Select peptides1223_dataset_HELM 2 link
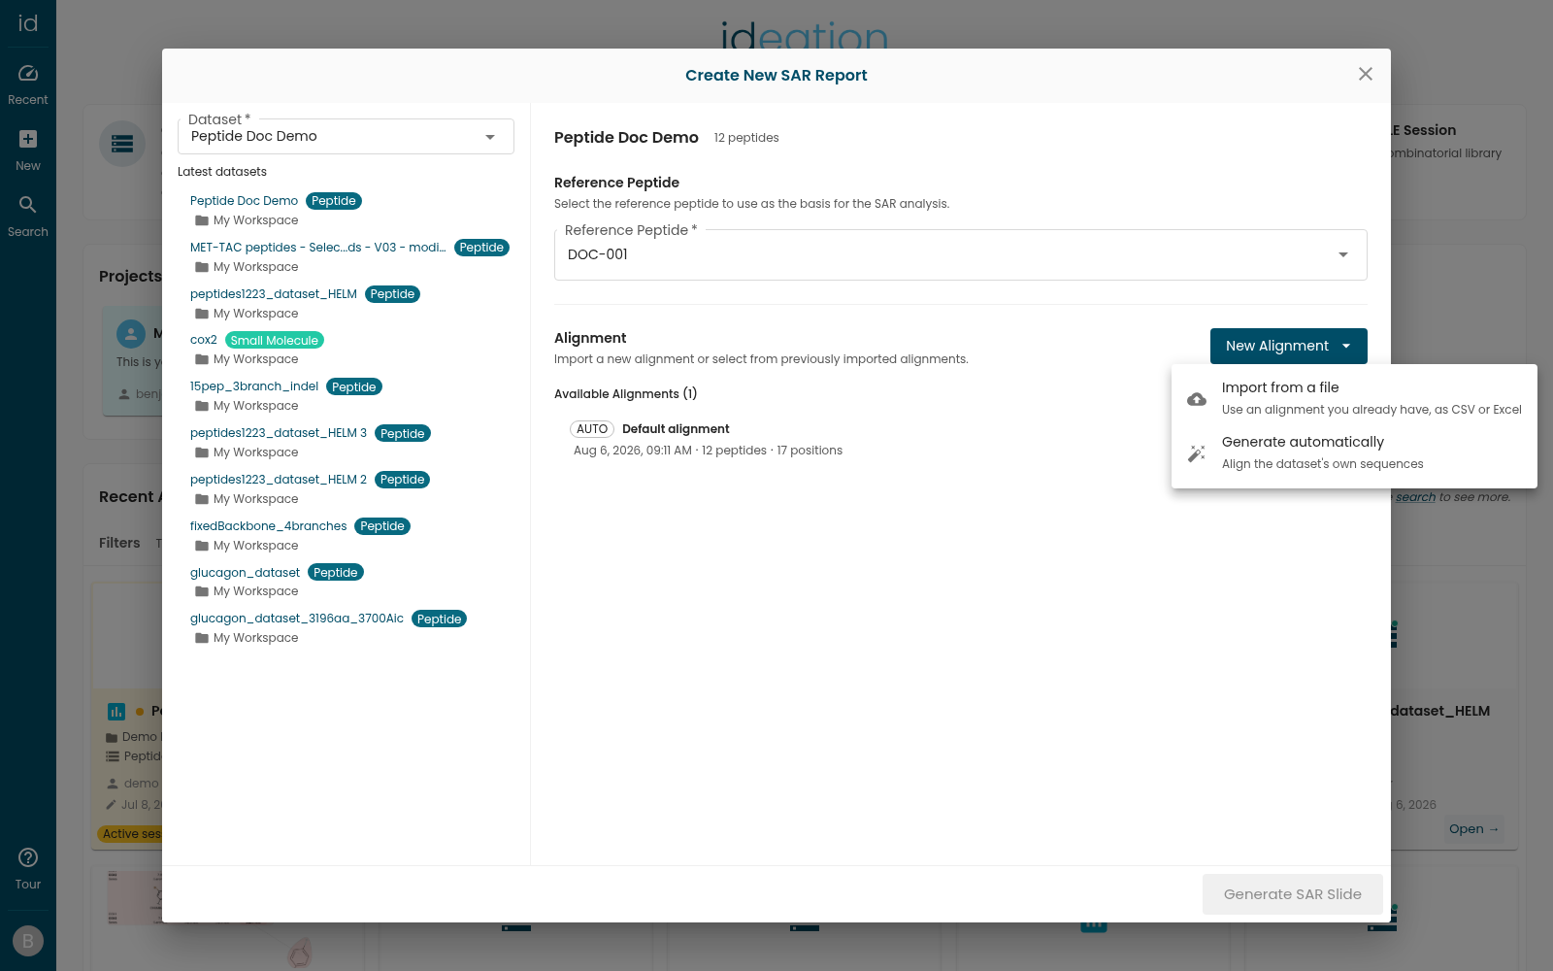This screenshot has height=971, width=1553. click(x=279, y=480)
